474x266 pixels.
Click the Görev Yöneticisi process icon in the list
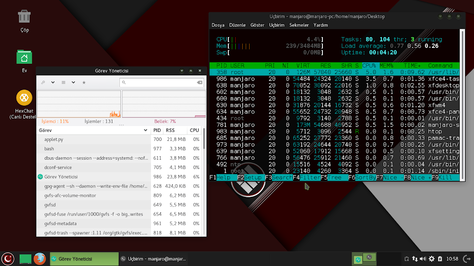click(x=40, y=177)
